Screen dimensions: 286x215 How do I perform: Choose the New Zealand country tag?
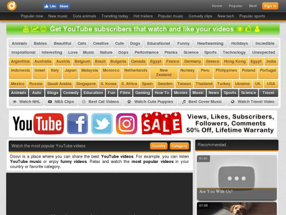[x=163, y=72]
